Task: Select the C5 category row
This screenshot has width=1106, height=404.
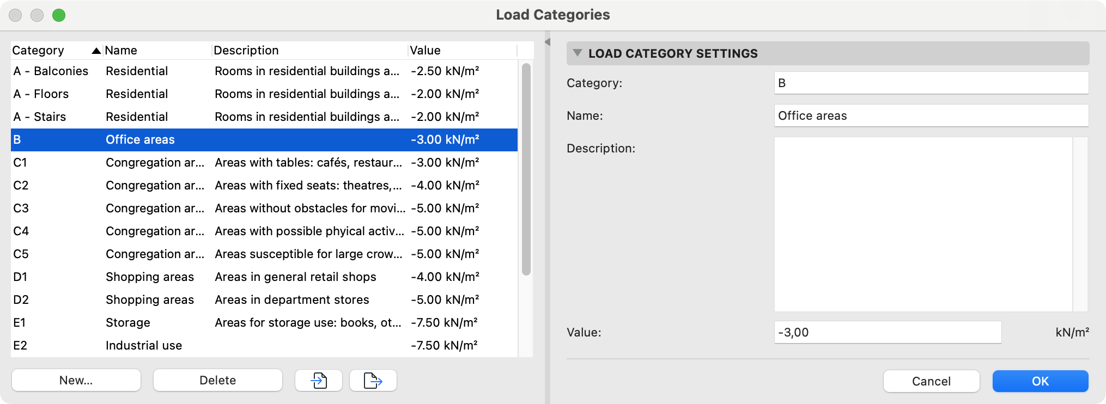Action: click(264, 254)
